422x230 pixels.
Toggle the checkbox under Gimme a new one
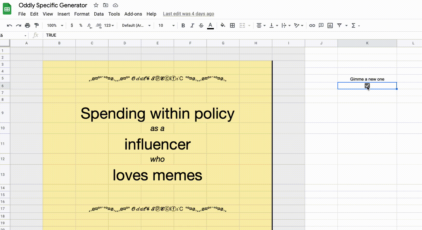(x=367, y=86)
